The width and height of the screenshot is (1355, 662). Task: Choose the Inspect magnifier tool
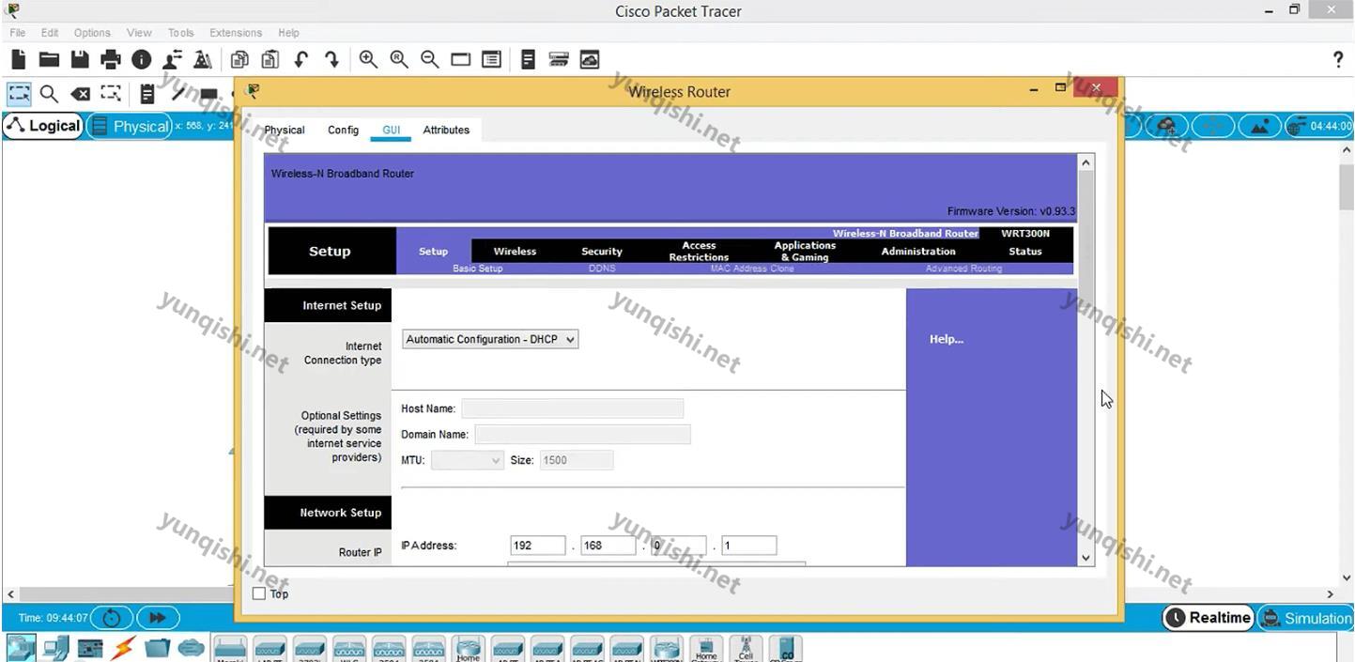click(49, 94)
